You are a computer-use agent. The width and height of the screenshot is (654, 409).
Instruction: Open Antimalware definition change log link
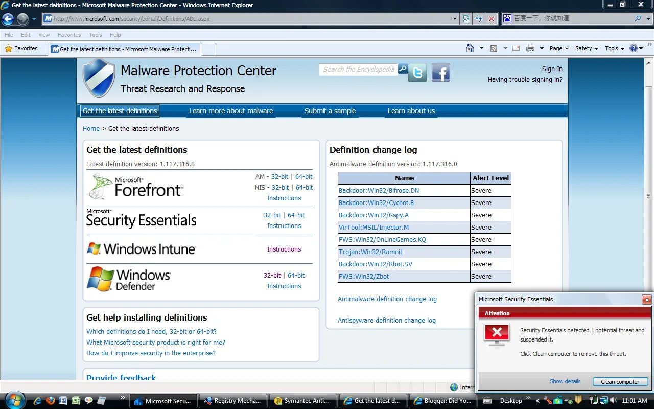click(387, 299)
